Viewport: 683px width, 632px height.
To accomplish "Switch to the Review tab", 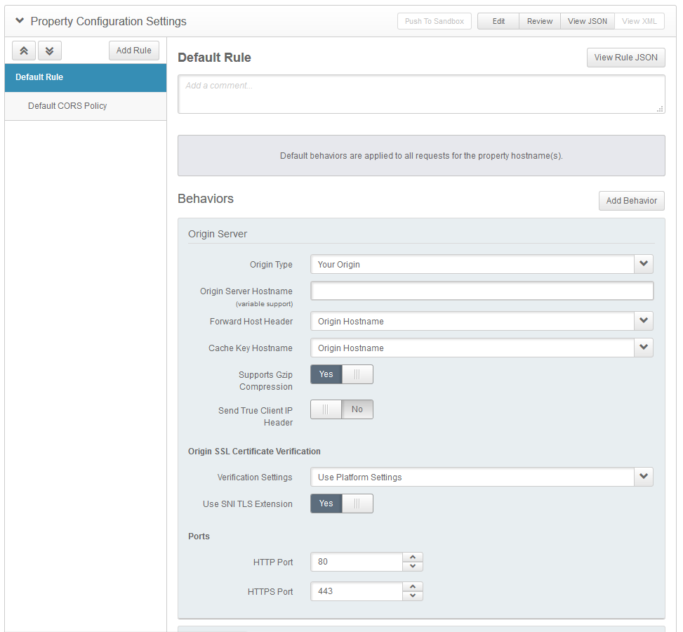I will pos(540,21).
